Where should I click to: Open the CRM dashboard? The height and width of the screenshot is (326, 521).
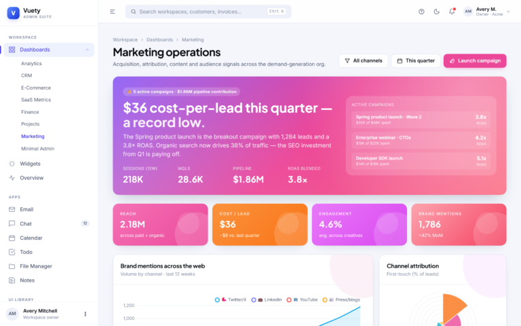[26, 75]
